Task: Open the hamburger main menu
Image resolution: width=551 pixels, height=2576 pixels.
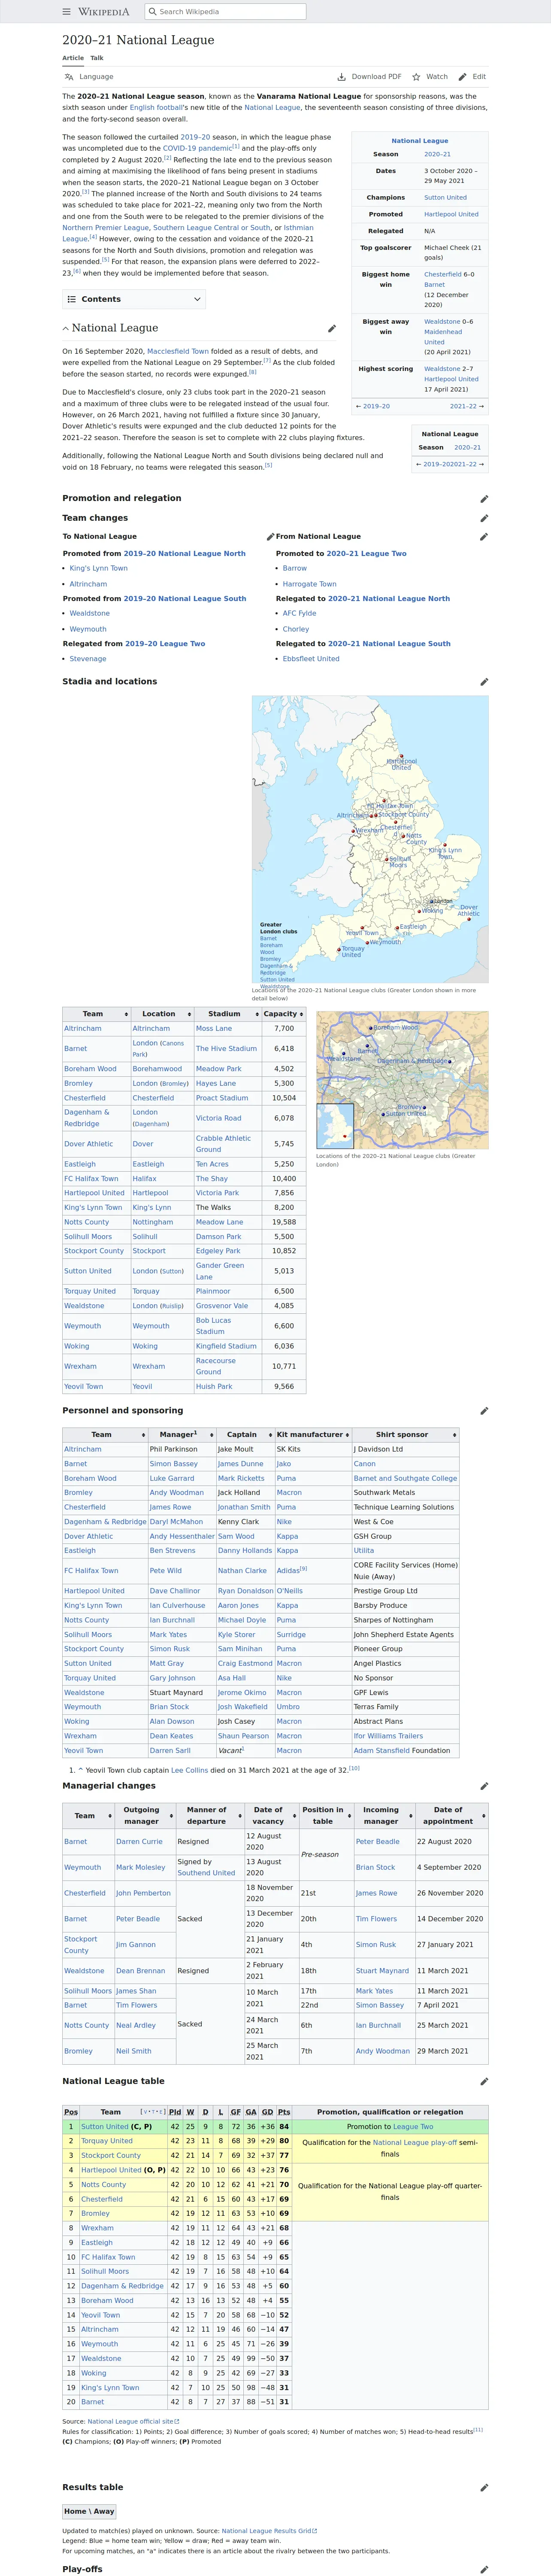Action: [x=67, y=12]
